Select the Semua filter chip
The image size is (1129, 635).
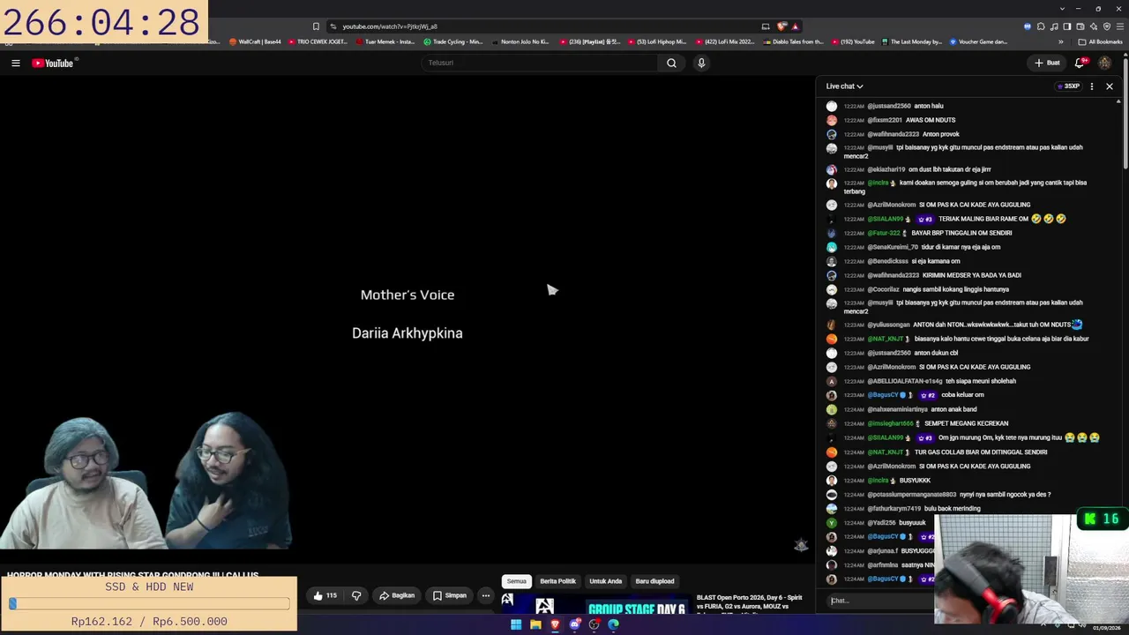(x=517, y=581)
